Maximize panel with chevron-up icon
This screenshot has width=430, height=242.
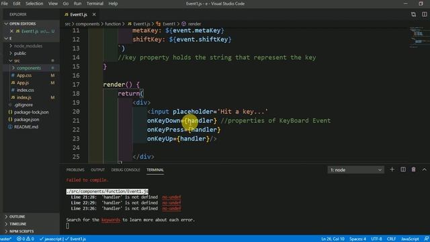click(424, 169)
